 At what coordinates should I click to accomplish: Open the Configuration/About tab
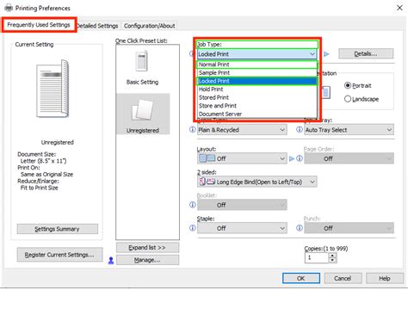click(x=149, y=26)
